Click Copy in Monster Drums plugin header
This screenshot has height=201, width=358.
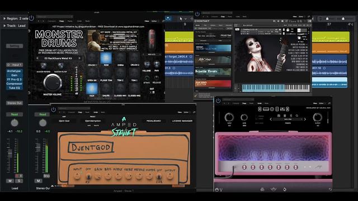[x=62, y=21]
